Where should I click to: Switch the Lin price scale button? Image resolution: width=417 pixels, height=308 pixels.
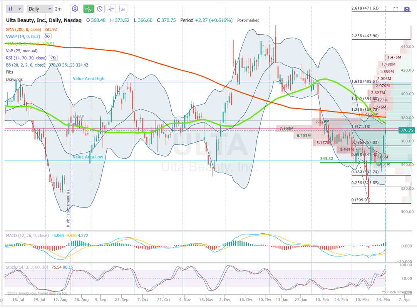coord(122,9)
